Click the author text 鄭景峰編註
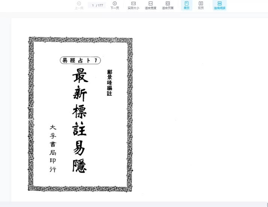Viewport: 268px width, 207px height. tap(109, 82)
